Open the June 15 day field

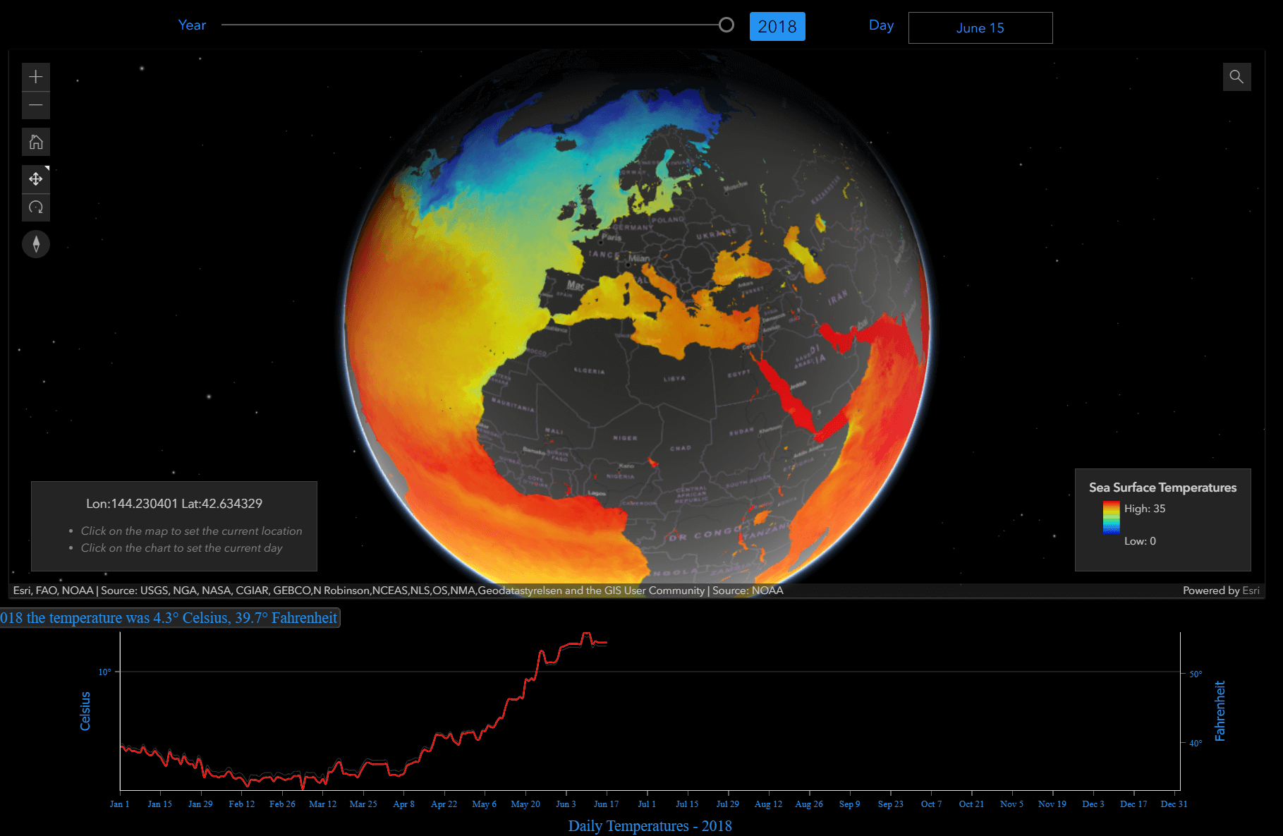(x=980, y=28)
